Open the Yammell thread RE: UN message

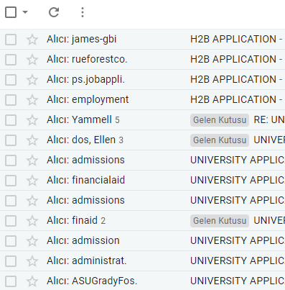tap(269, 119)
